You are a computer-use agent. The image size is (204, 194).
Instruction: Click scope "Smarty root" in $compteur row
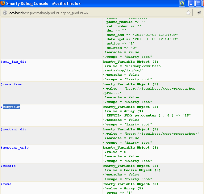(x=127, y=124)
